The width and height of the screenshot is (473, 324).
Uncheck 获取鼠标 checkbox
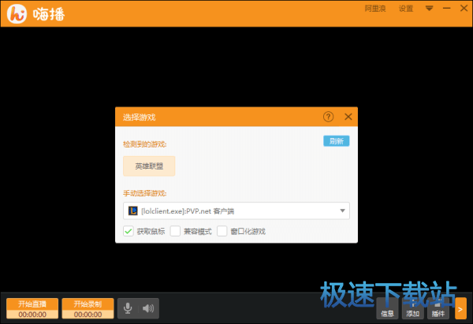click(x=128, y=232)
